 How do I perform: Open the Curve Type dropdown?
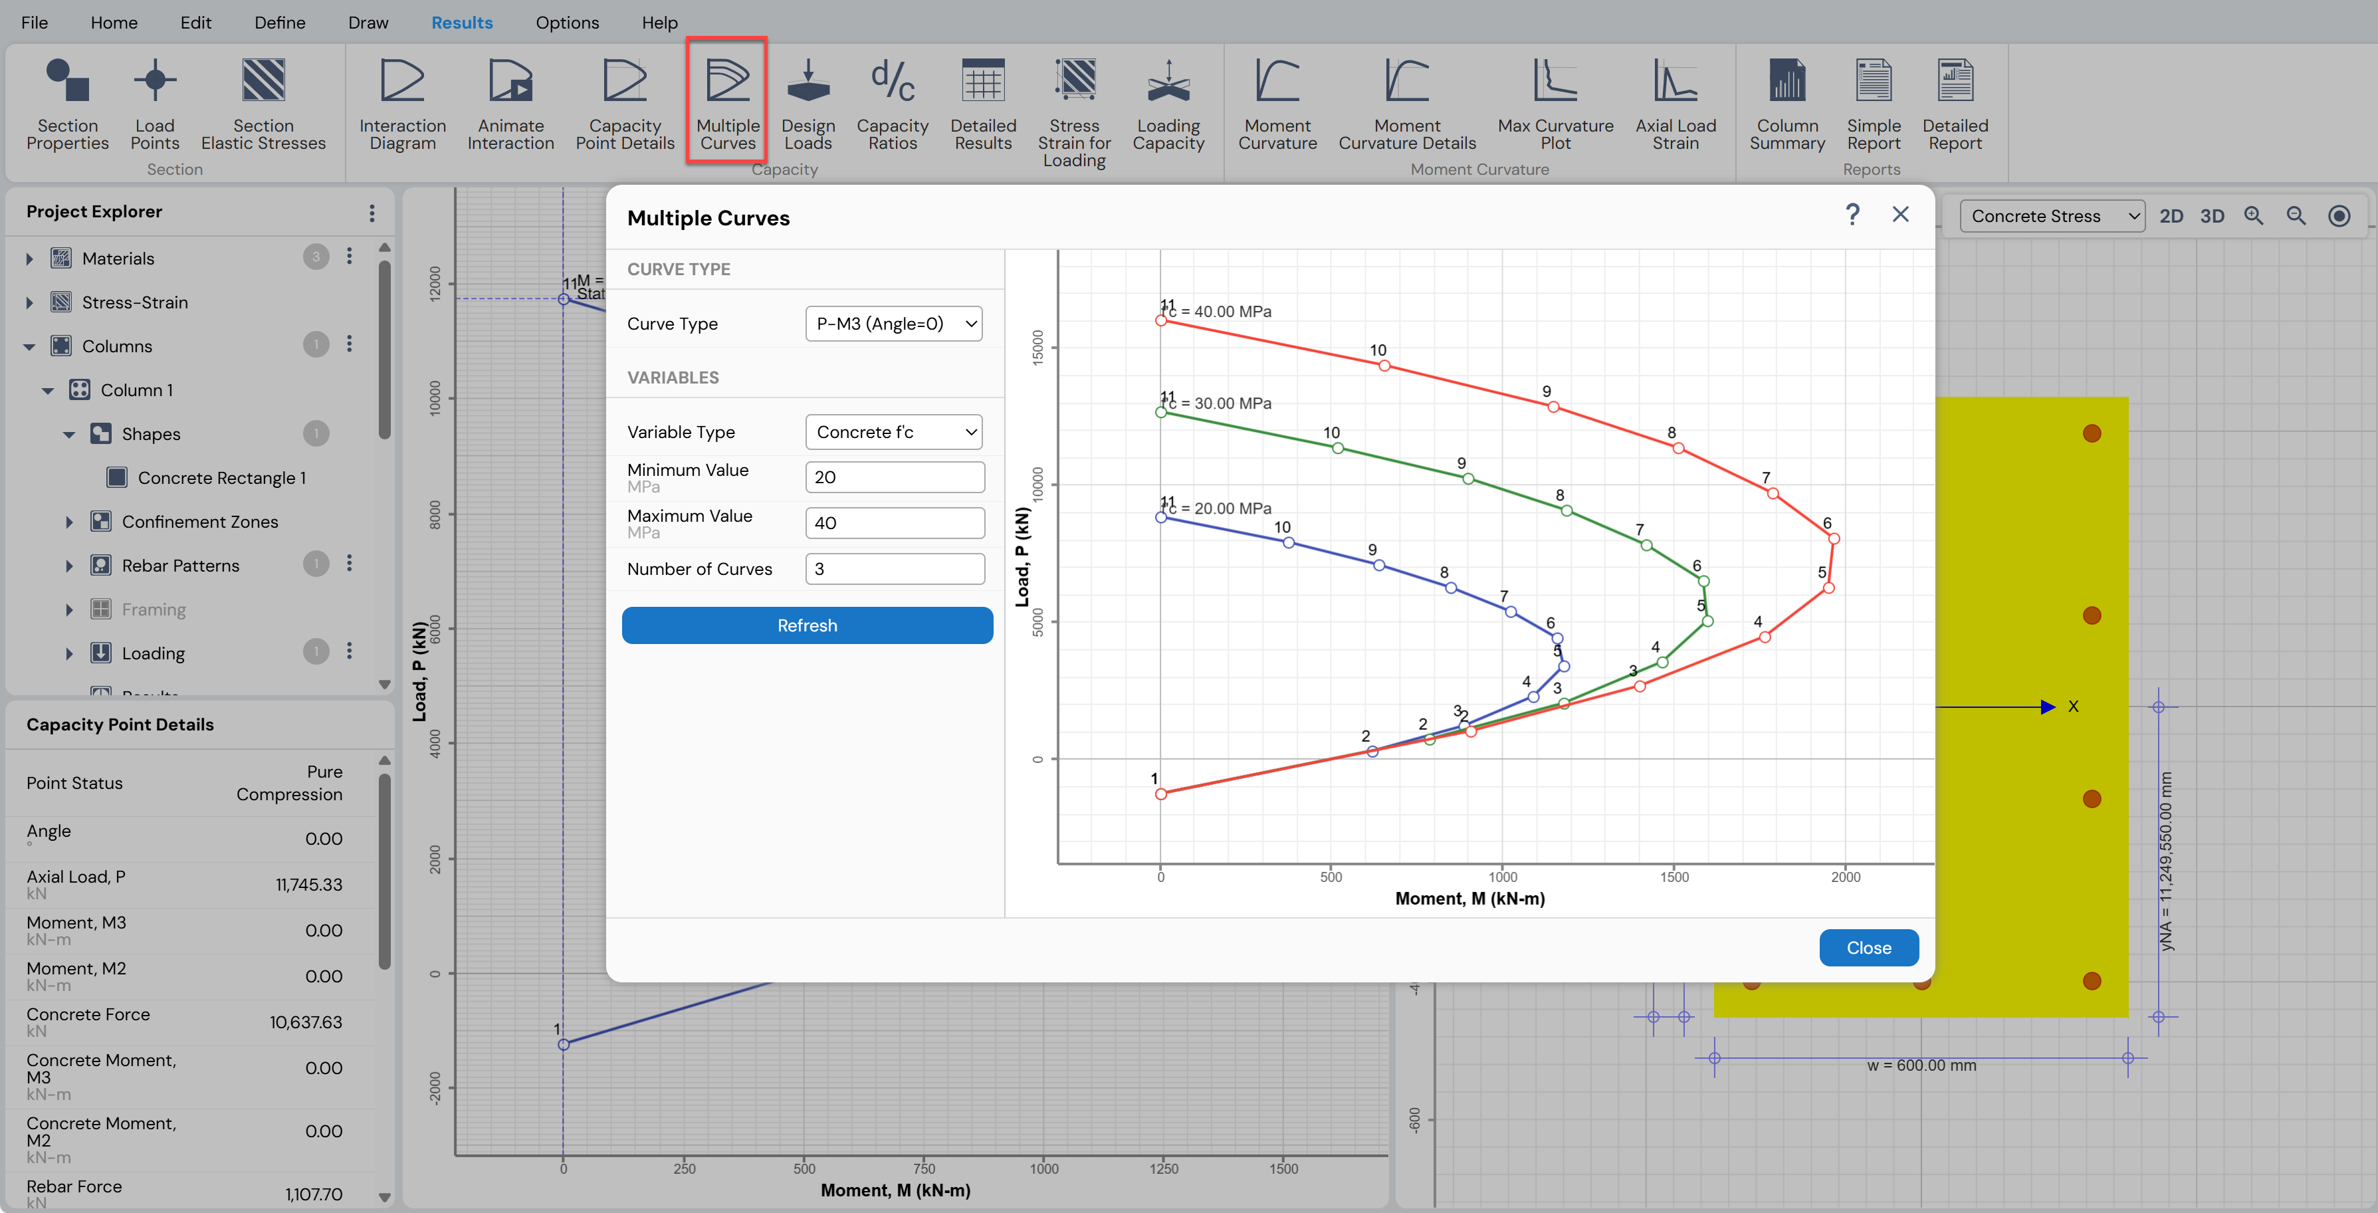(894, 323)
